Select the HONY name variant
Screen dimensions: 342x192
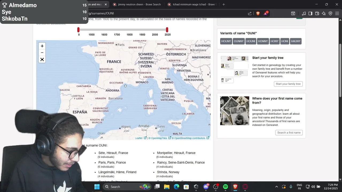(x=274, y=41)
